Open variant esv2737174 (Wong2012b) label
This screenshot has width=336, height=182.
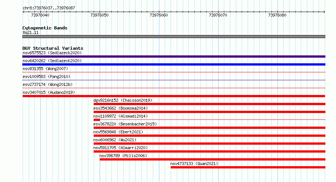(x=48, y=84)
